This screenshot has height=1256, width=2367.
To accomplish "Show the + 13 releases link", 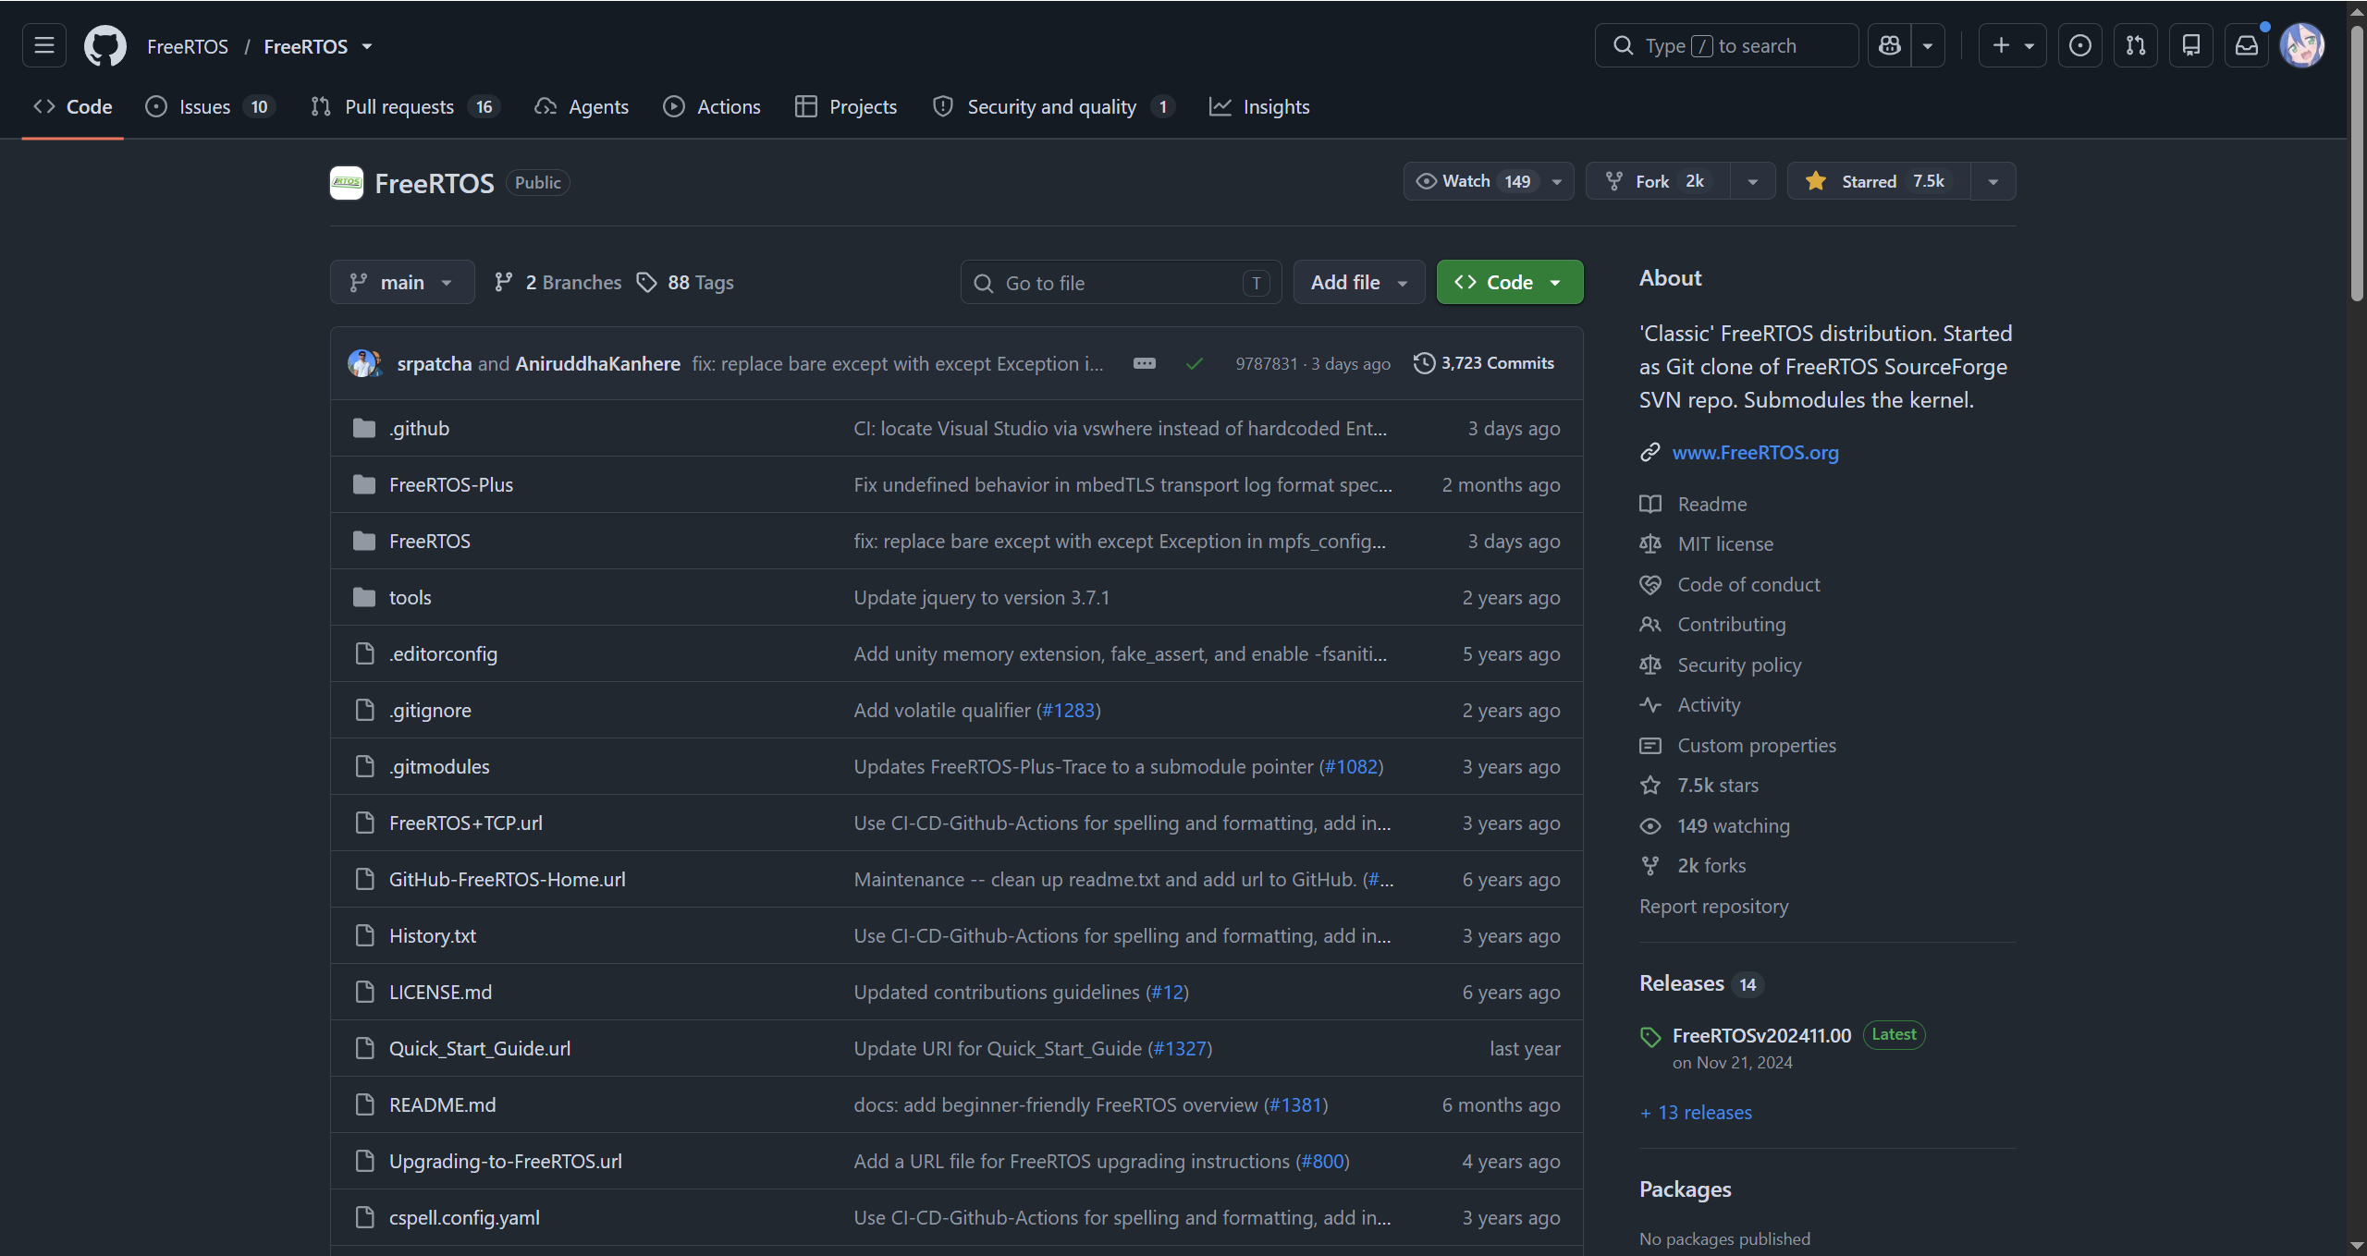I will point(1696,1112).
